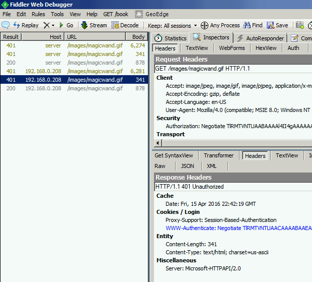Select request TextView inspector tab
The width and height of the screenshot is (312, 282).
[197, 48]
